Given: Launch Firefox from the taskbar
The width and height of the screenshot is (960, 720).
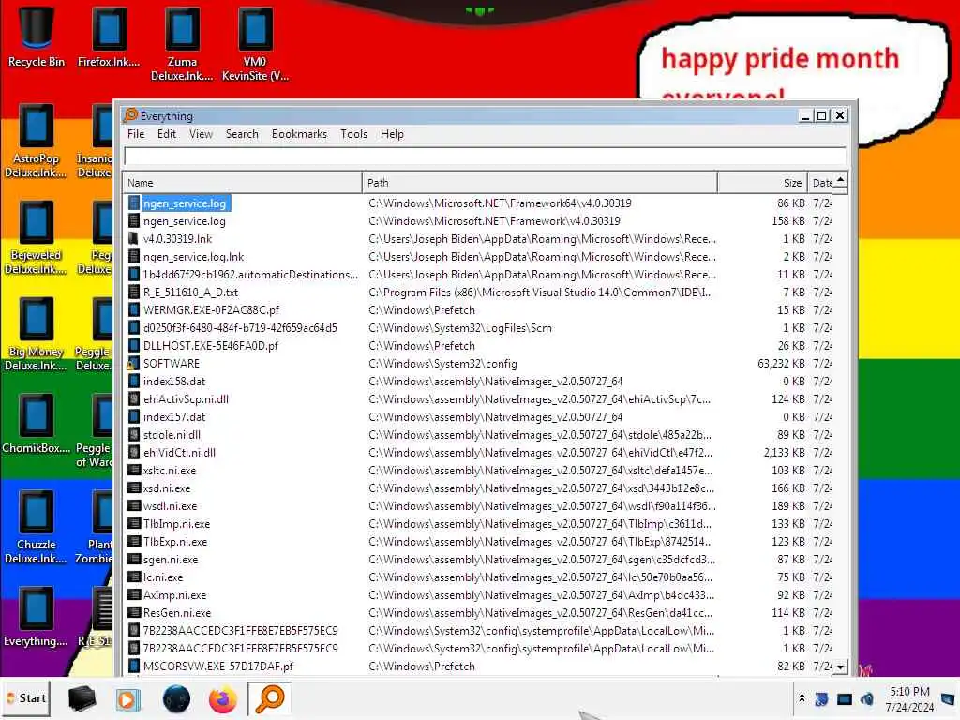Looking at the screenshot, I should point(222,698).
